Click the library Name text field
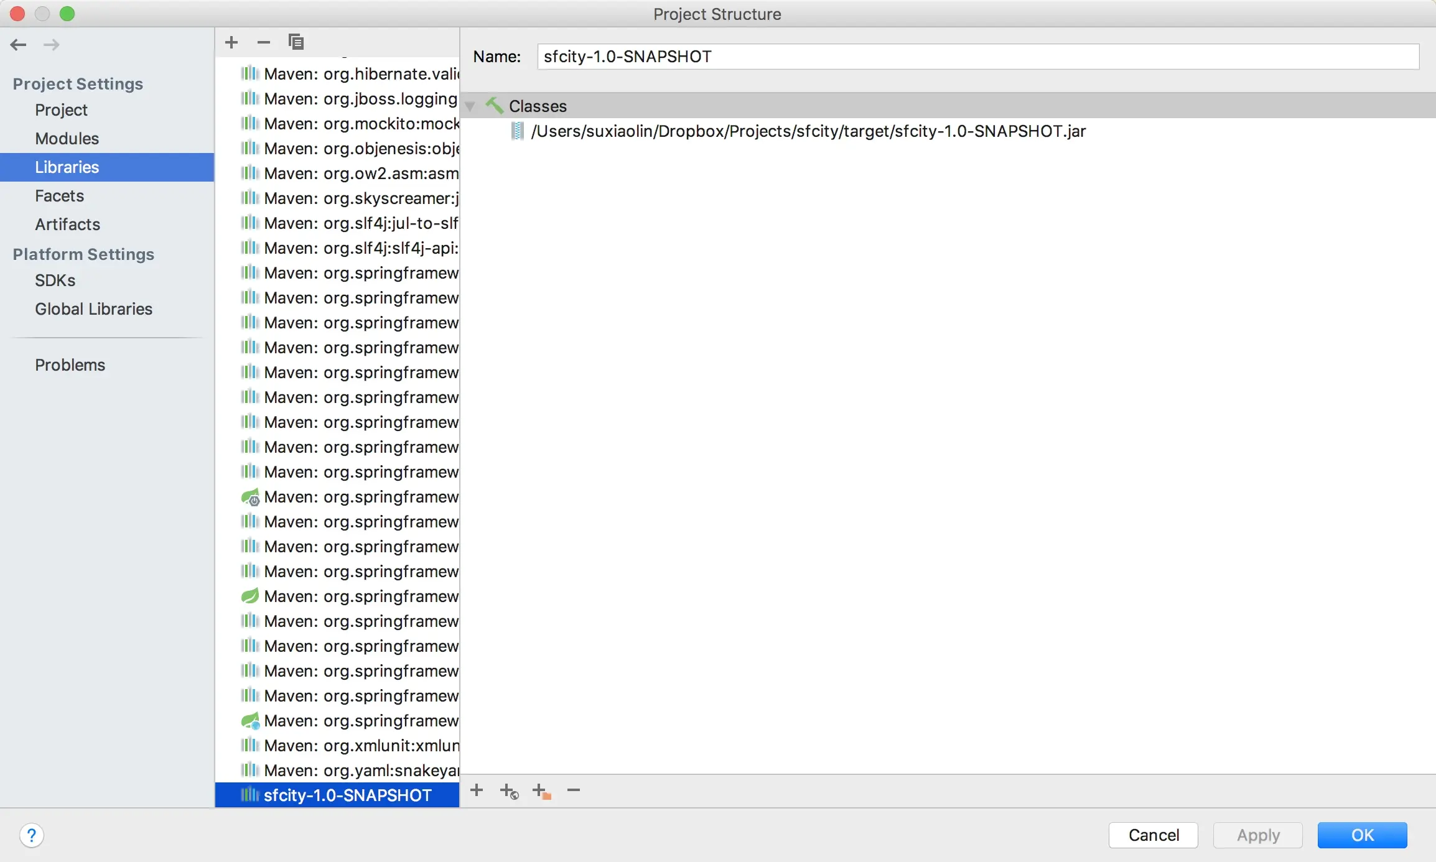 (977, 57)
